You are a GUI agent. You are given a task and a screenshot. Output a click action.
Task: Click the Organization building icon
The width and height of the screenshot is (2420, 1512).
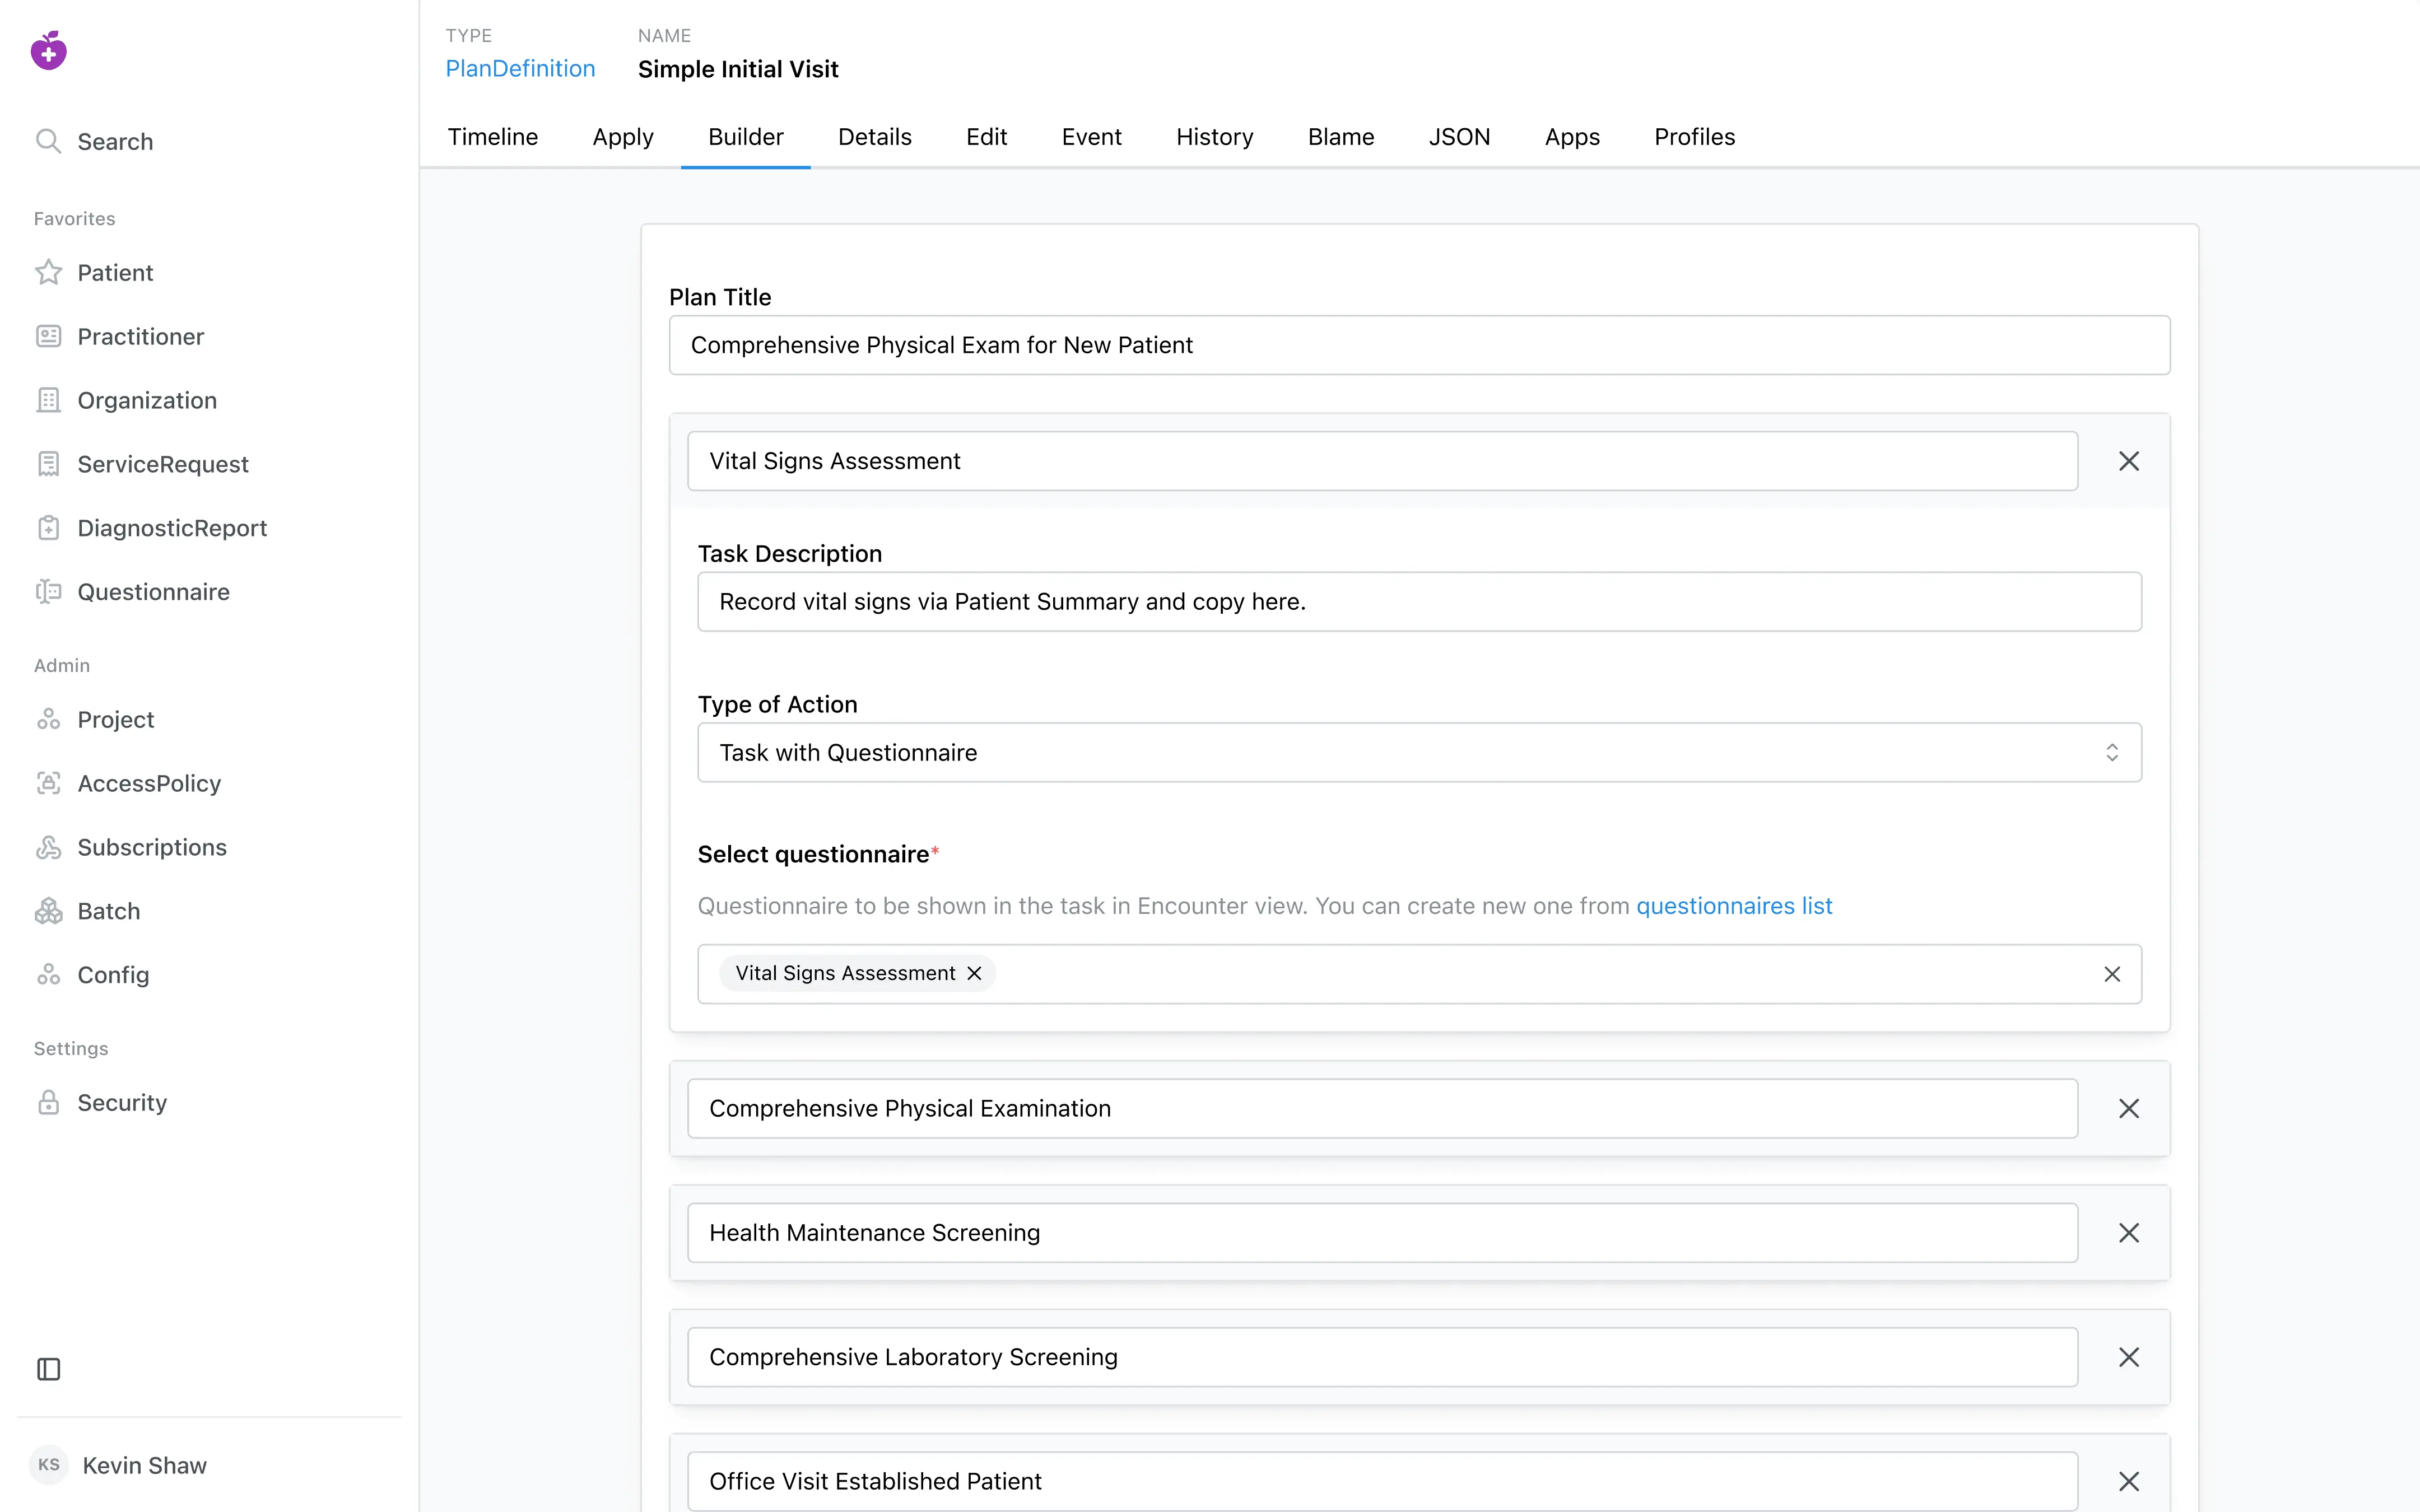[x=48, y=400]
